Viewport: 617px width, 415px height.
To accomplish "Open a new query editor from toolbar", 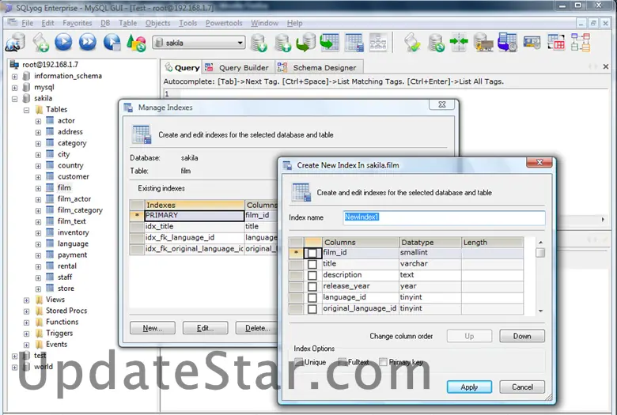I will click(x=40, y=43).
